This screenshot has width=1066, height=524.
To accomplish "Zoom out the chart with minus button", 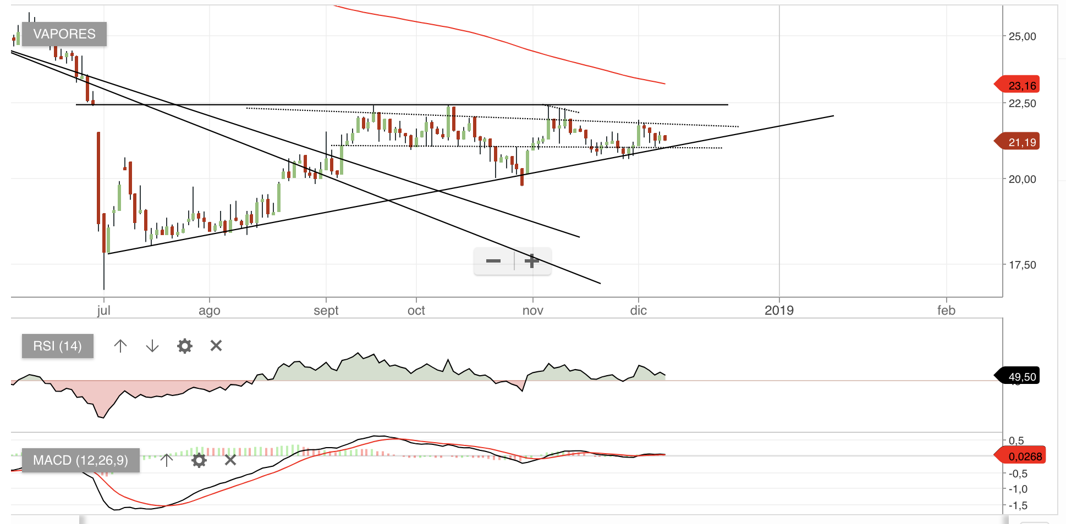I will pos(493,261).
